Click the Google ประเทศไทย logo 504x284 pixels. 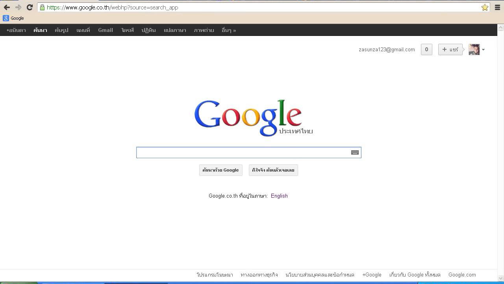(253, 118)
